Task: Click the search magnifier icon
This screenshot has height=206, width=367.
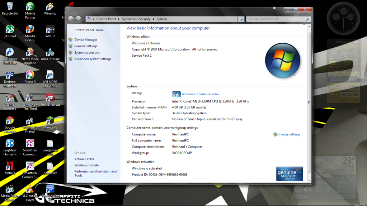Action: [307, 19]
